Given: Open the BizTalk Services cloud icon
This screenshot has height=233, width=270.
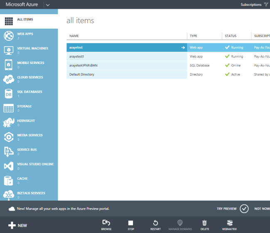Looking at the screenshot, I should [9, 195].
